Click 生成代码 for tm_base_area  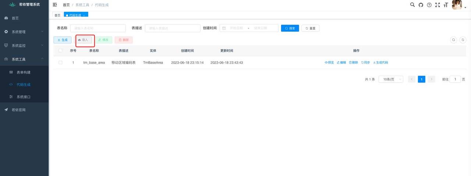(x=380, y=62)
